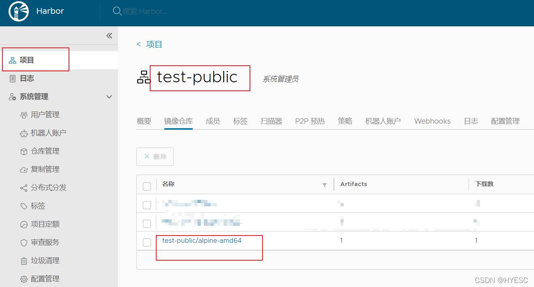Click the 日志 logs icon in sidebar
This screenshot has width=534, height=287.
coord(13,79)
